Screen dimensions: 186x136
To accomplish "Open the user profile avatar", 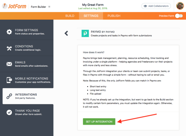I will [180, 6].
